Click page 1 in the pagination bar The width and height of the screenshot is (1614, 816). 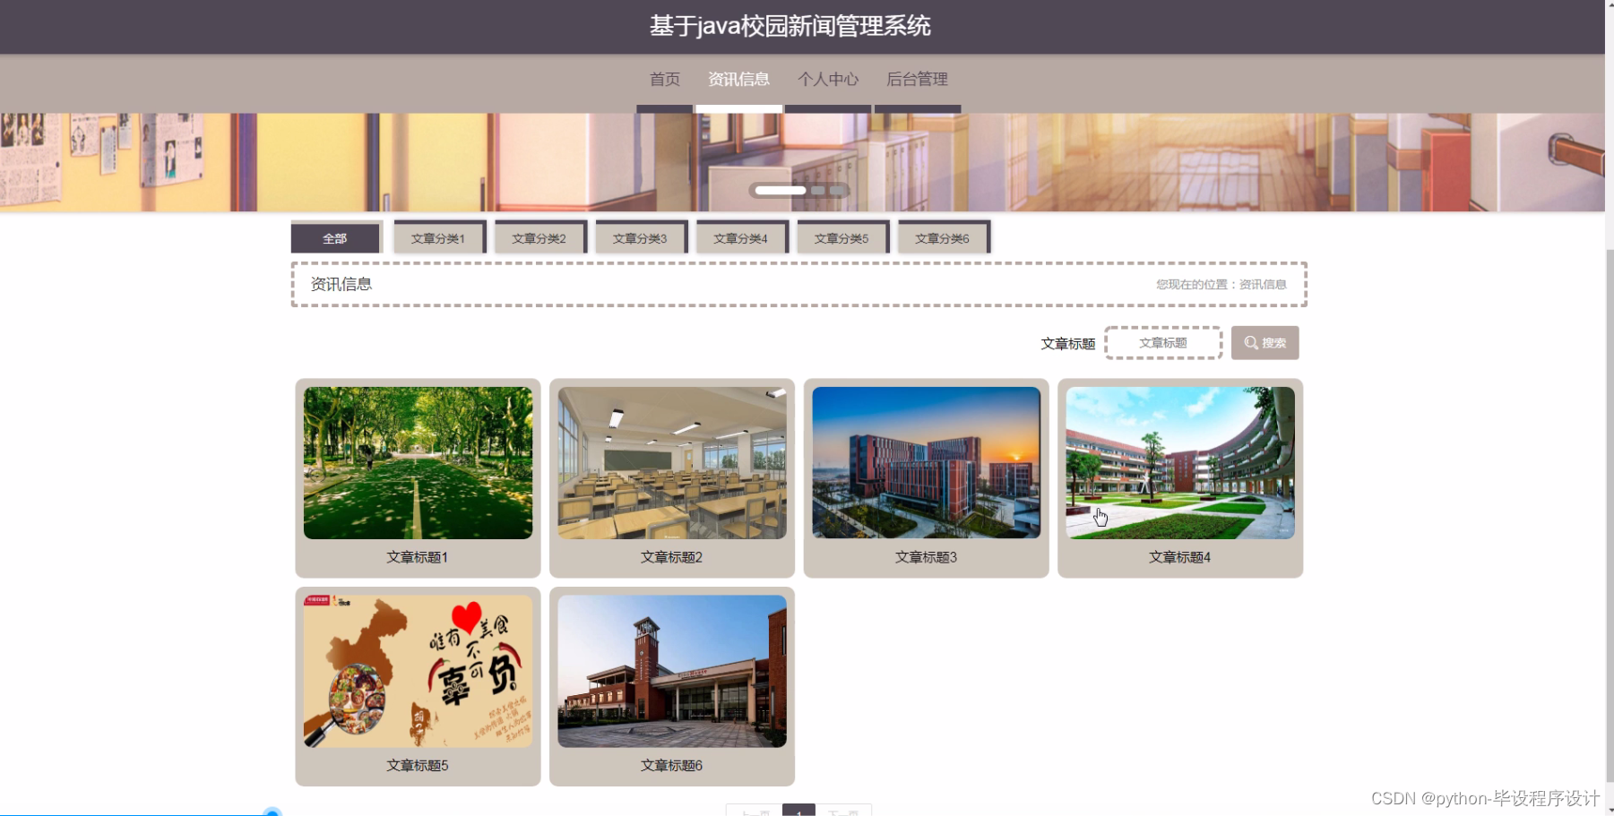point(799,812)
